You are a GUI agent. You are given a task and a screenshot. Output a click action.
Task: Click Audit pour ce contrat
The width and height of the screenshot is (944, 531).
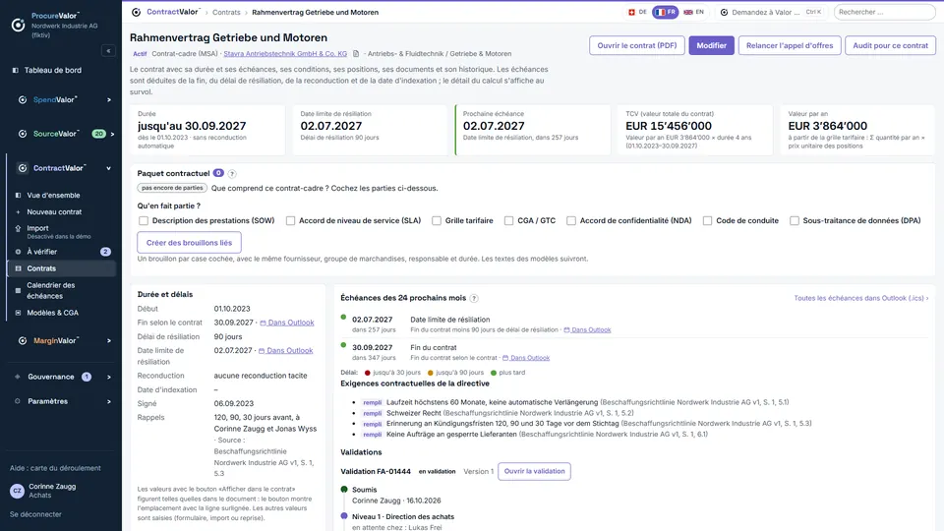tap(891, 46)
